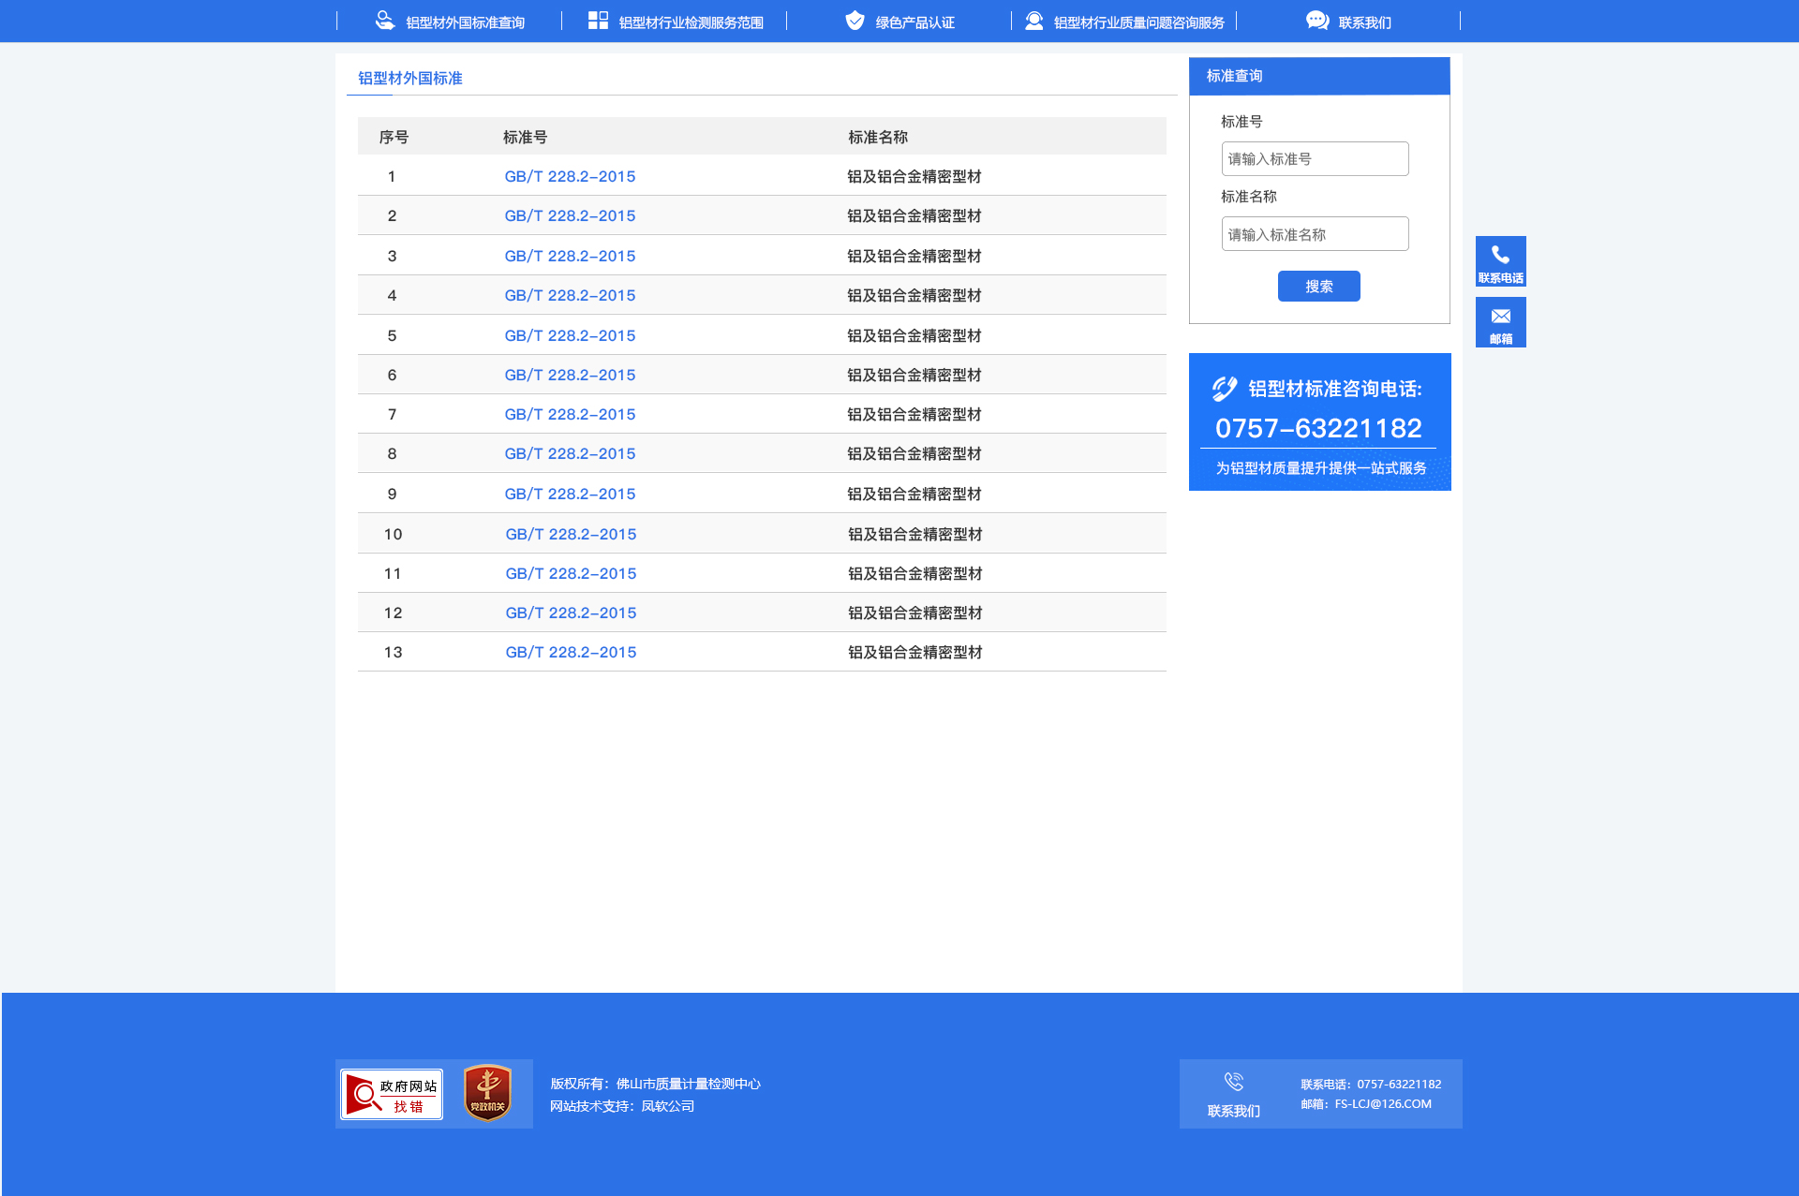Click the grid icon beside 铝型材行业检测服务范围
Screen dimensions: 1799x1196
(x=598, y=21)
